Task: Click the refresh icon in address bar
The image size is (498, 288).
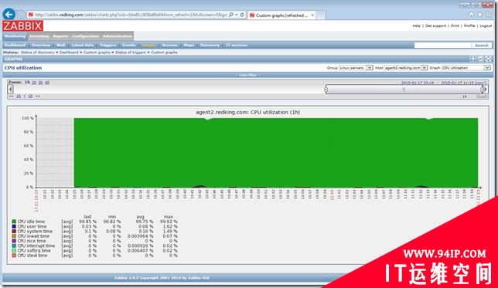Action: click(x=242, y=15)
